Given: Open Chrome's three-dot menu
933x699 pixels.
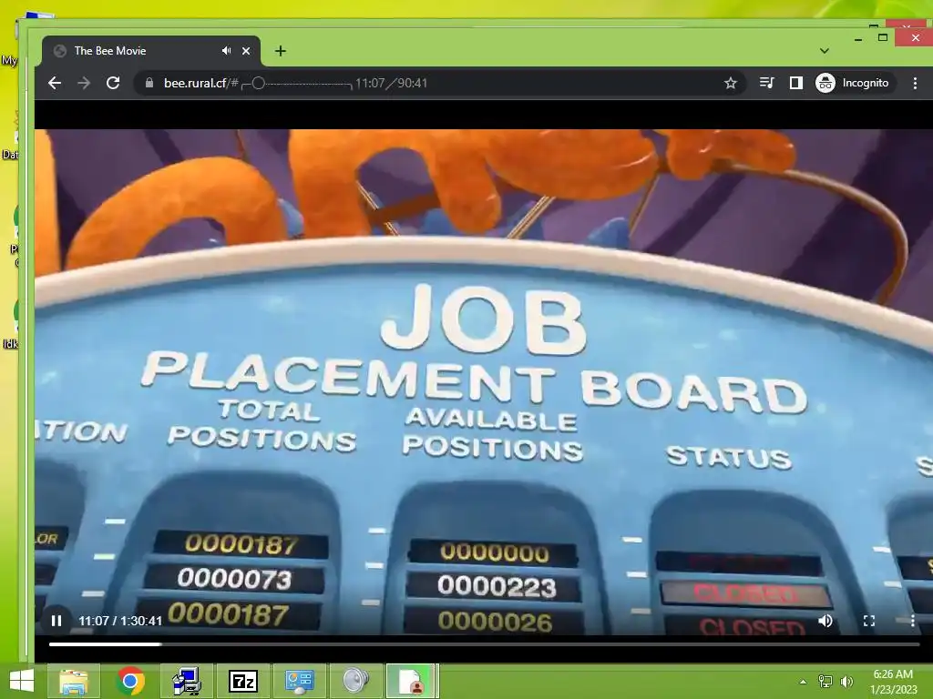Looking at the screenshot, I should (915, 83).
